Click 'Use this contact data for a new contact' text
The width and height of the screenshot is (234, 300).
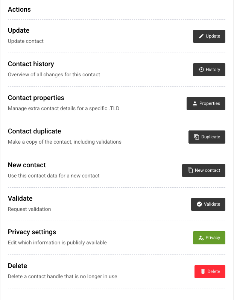(x=54, y=176)
